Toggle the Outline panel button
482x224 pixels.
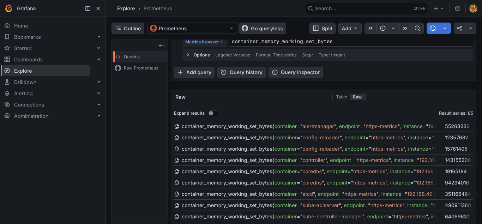coord(128,29)
